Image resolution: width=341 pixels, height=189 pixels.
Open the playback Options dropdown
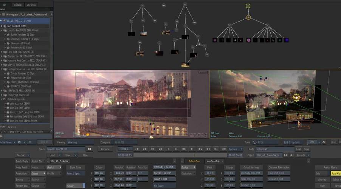pos(235,149)
